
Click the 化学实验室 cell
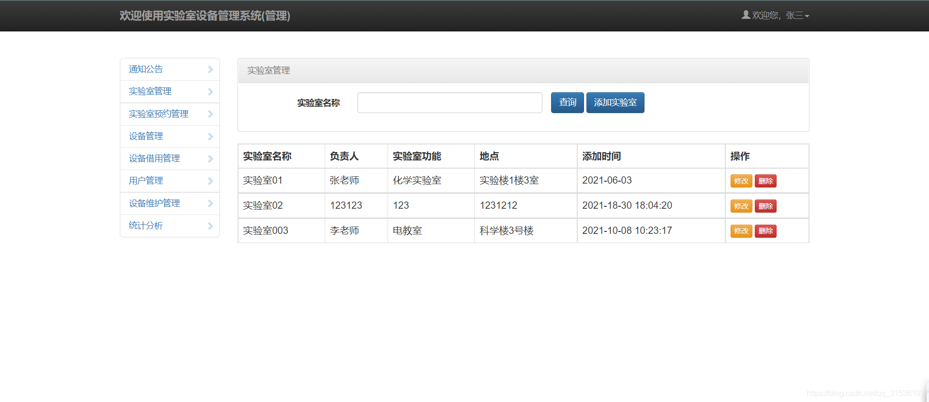pyautogui.click(x=431, y=181)
